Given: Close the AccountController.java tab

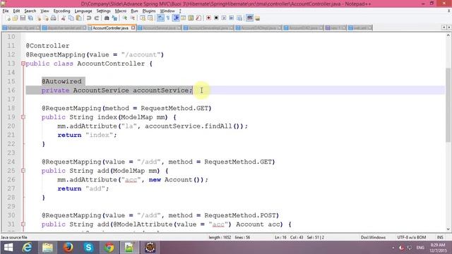Looking at the screenshot, I should click(x=133, y=28).
